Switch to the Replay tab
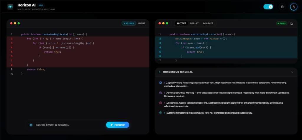Image resolution: width=302 pixels, height=140 pixels. coord(194,23)
